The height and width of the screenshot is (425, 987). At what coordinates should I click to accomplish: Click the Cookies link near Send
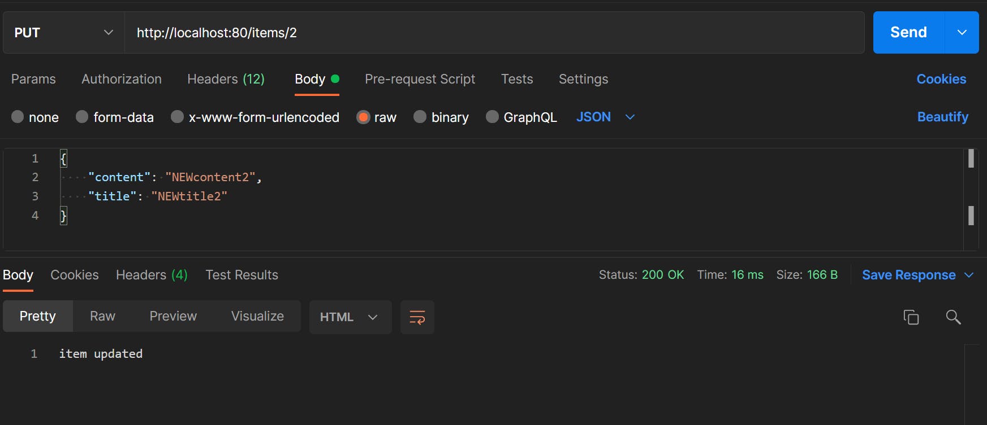[x=941, y=79]
